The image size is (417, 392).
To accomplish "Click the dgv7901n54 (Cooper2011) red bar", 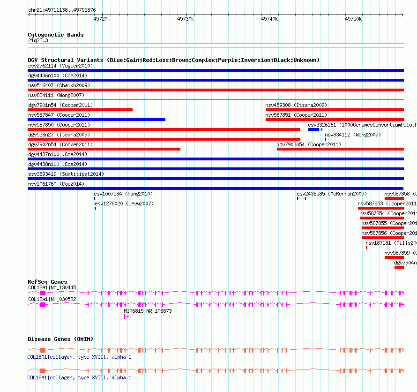I will 80,110.
